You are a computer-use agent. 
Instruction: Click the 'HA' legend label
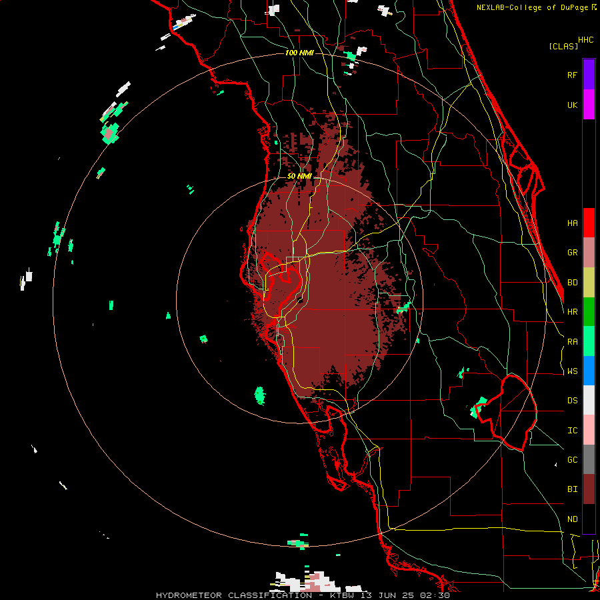(573, 223)
